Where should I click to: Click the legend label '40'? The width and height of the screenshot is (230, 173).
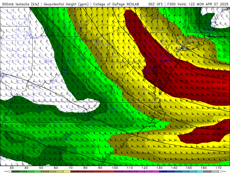(26, 168)
